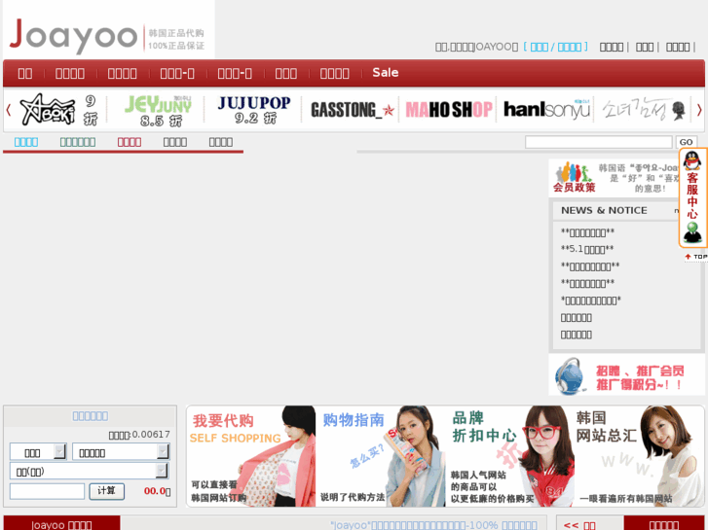Select the blue-colored category tab
Image resolution: width=708 pixels, height=530 pixels.
point(26,142)
